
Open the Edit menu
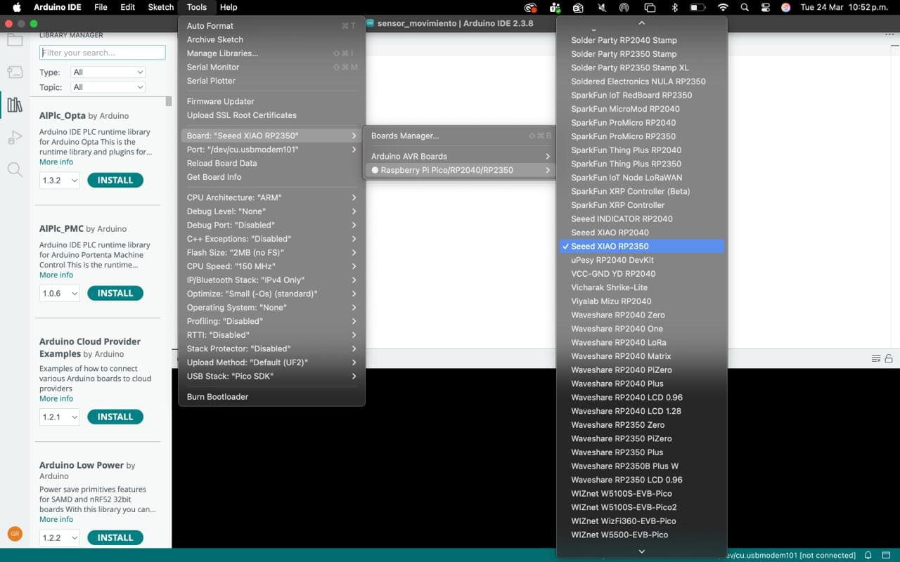point(127,7)
